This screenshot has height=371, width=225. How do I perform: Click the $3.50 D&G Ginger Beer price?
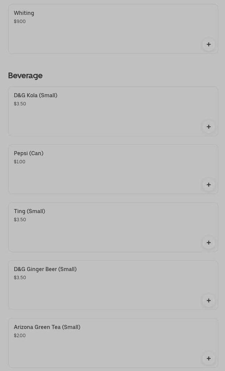(20, 278)
